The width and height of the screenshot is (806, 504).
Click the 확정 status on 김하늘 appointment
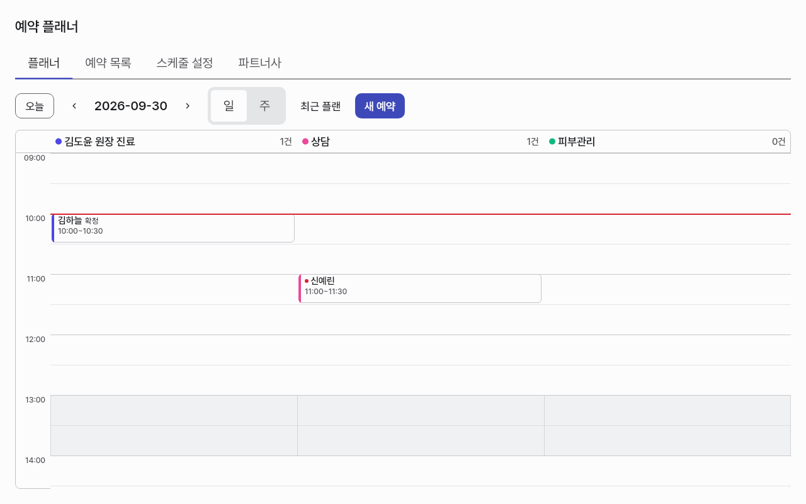tap(92, 220)
